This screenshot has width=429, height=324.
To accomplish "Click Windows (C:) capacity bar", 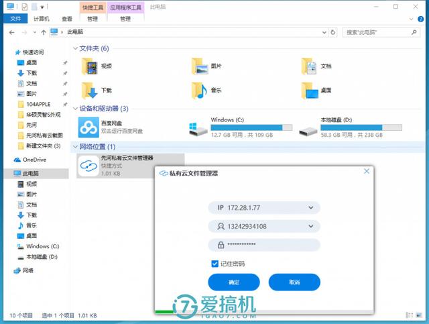I will tap(251, 127).
